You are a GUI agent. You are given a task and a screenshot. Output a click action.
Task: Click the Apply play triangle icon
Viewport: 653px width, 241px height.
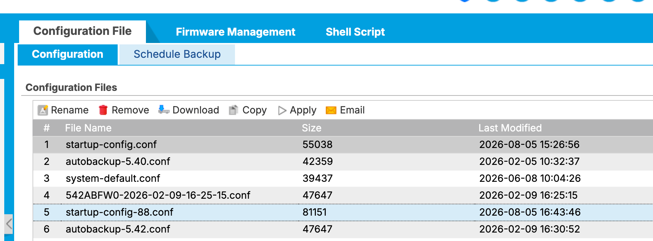click(x=282, y=111)
